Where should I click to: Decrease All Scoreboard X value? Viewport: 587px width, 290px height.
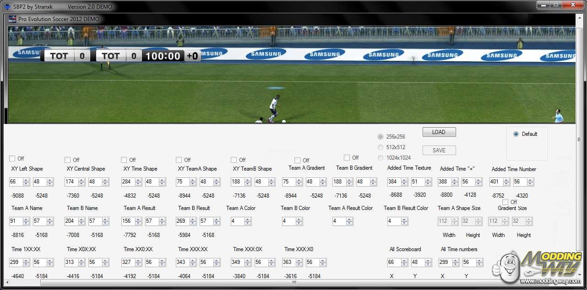[x=404, y=264]
